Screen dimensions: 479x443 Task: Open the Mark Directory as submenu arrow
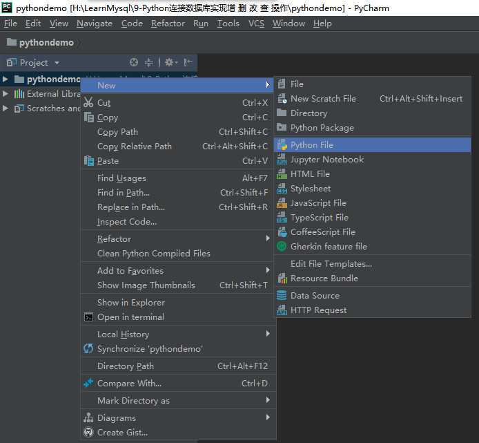click(x=268, y=400)
